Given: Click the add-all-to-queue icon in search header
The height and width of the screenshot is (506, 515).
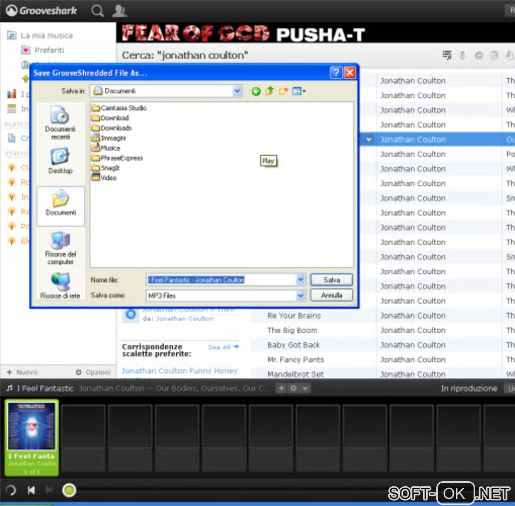Looking at the screenshot, I should click(x=447, y=55).
